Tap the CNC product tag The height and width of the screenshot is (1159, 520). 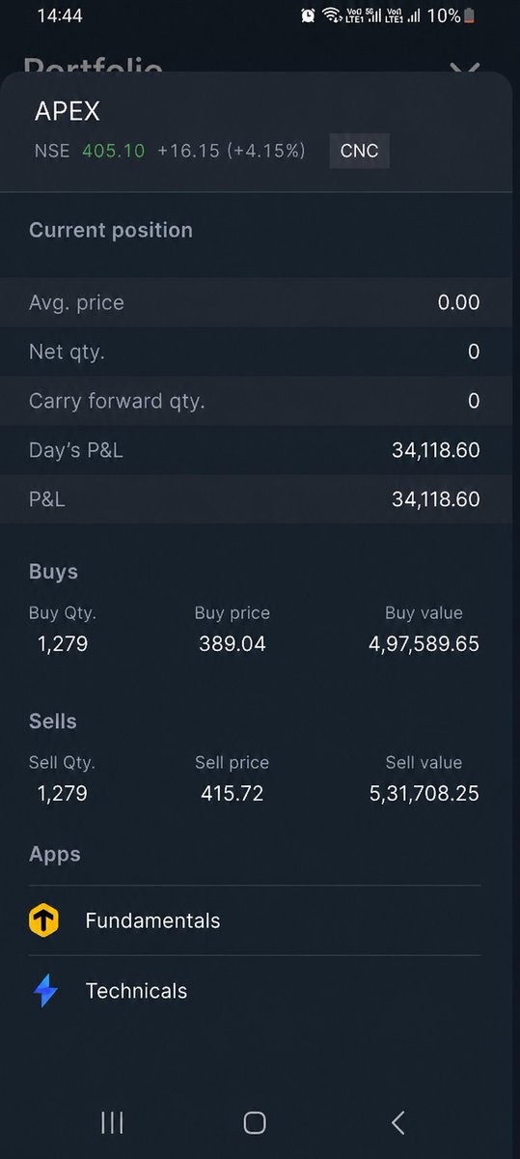[x=359, y=151]
